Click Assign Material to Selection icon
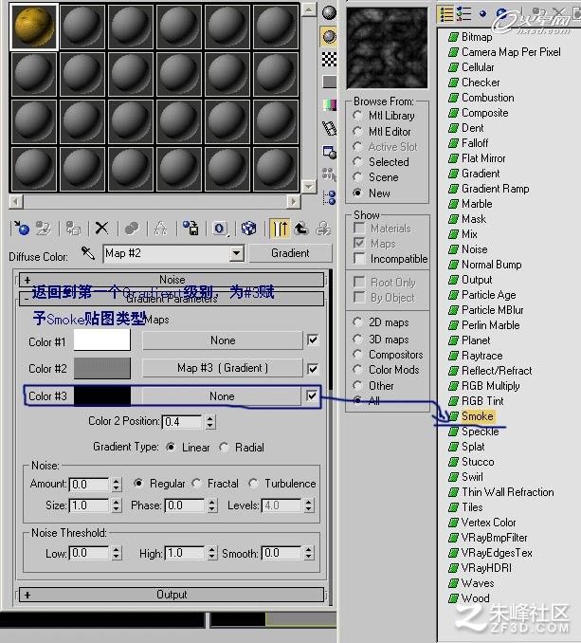 pos(73,229)
